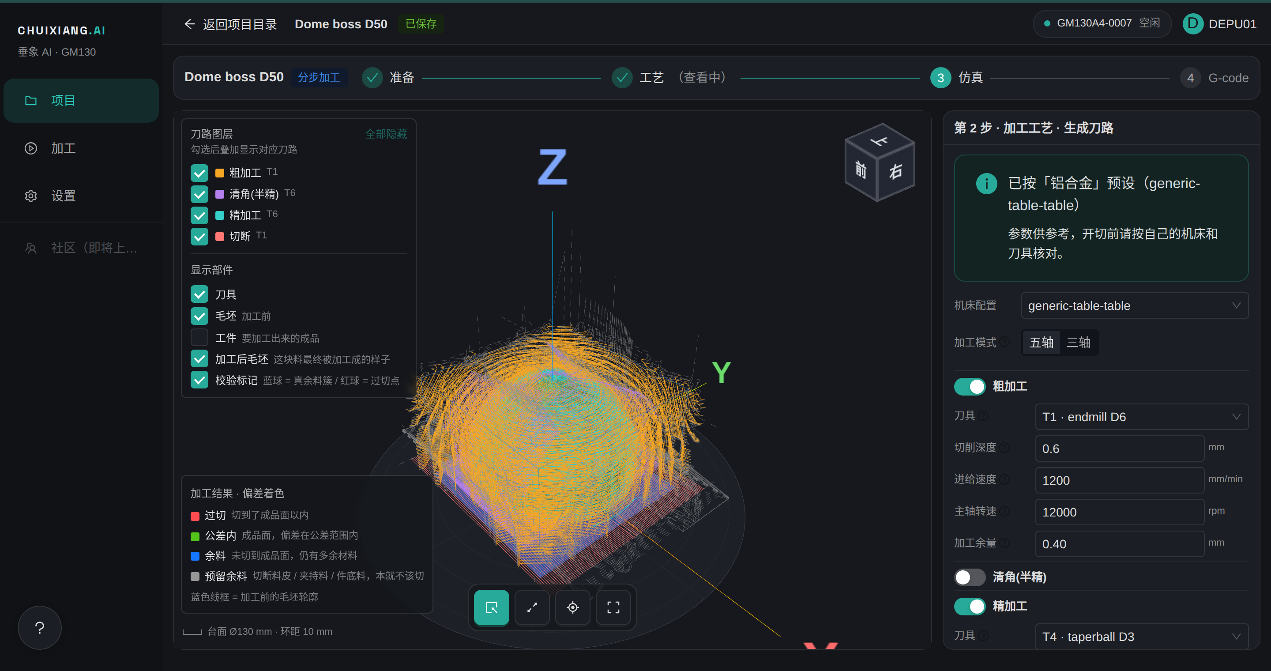Click the help icon next to 加工模式
Image resolution: width=1271 pixels, height=671 pixels.
click(1004, 342)
